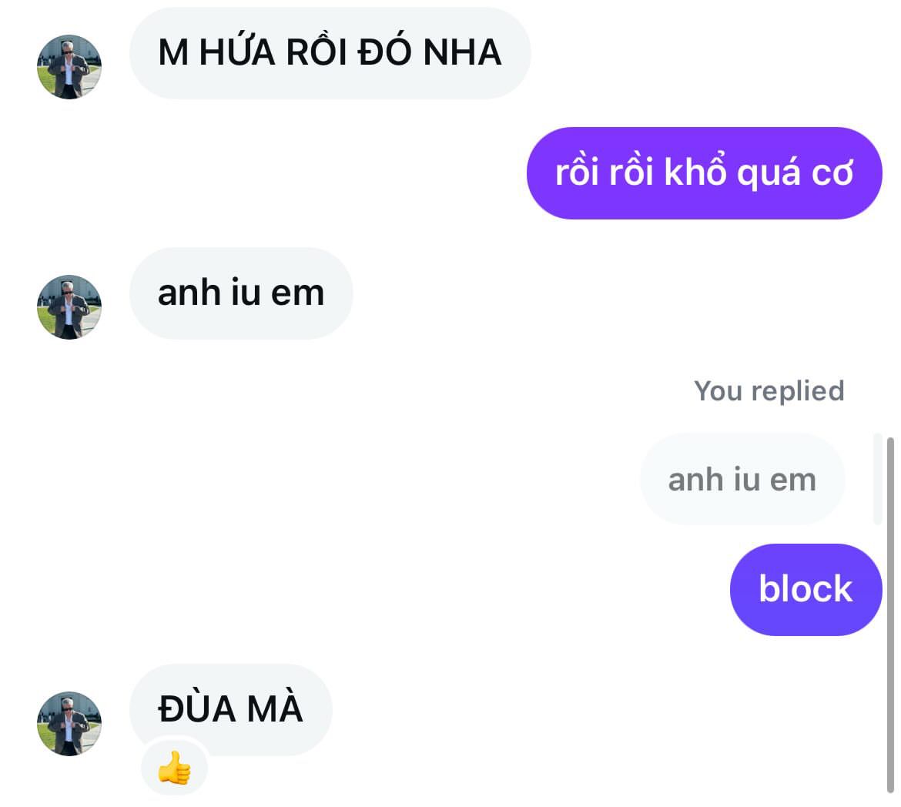This screenshot has width=901, height=807.
Task: Click the word "em" in the grey quoted preview
Action: pyautogui.click(x=793, y=480)
